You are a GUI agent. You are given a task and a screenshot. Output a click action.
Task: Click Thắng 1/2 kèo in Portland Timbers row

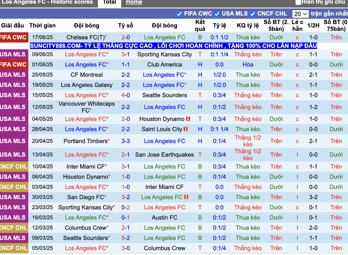(x=248, y=141)
